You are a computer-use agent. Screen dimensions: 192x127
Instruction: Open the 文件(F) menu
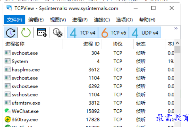(x=14, y=20)
